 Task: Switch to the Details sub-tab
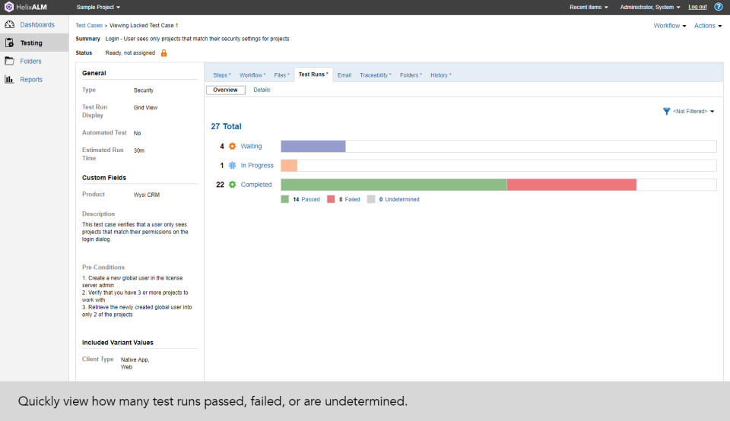(262, 90)
